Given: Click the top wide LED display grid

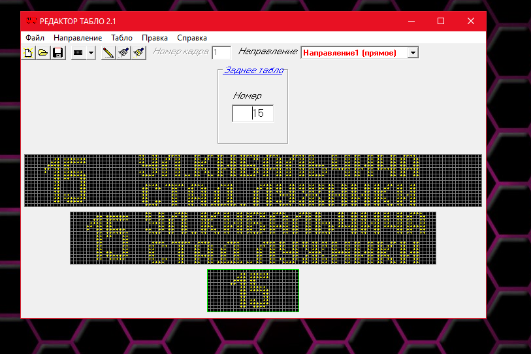Looking at the screenshot, I should 253,180.
